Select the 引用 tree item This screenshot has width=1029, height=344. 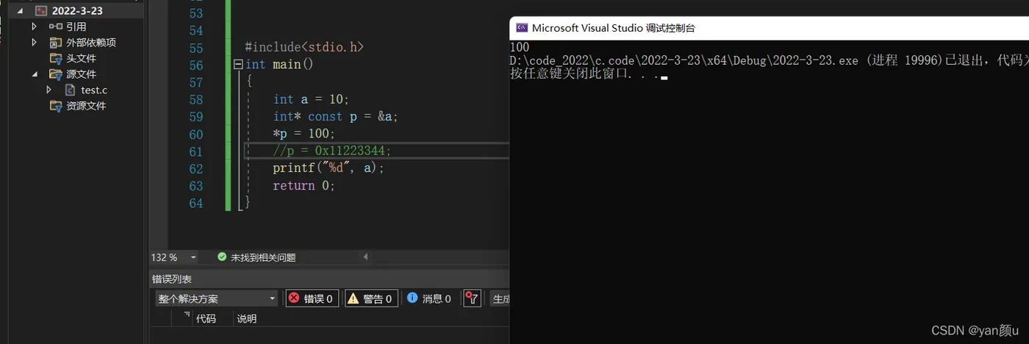76,26
